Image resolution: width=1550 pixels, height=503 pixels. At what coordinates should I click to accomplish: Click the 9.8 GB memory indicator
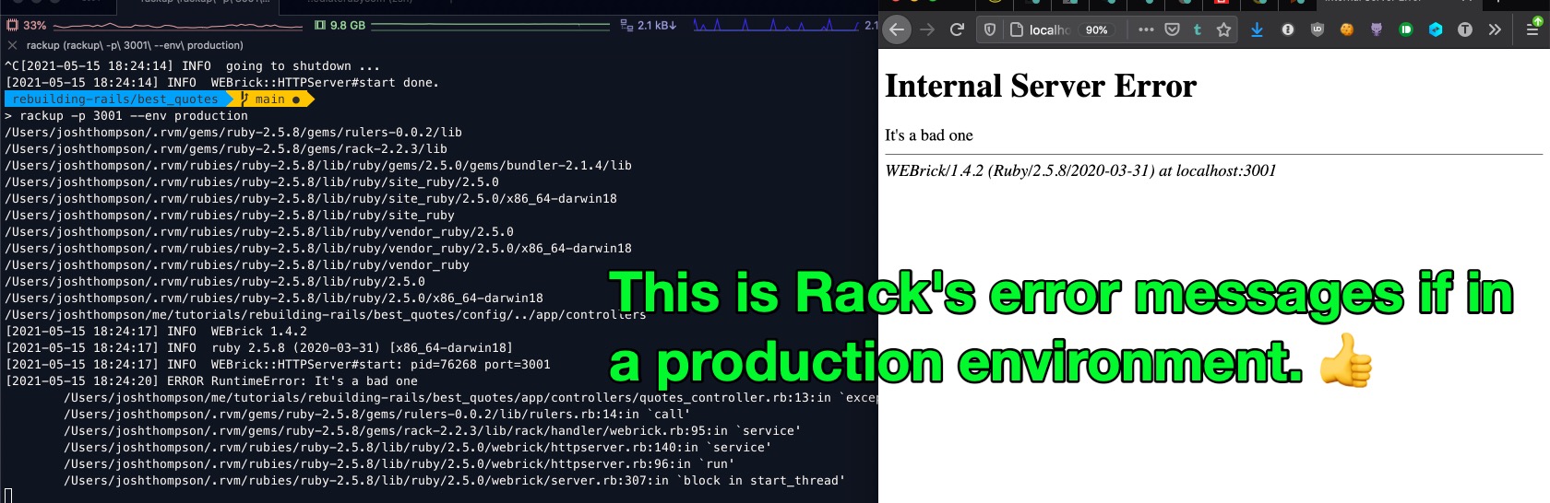pyautogui.click(x=340, y=25)
